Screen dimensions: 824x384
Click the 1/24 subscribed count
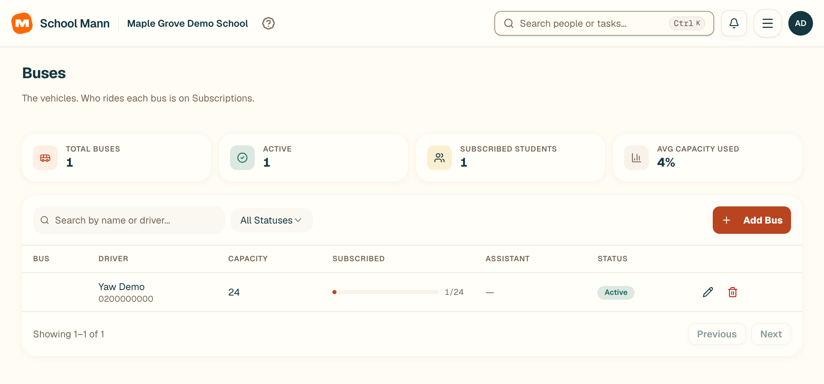[x=454, y=292]
